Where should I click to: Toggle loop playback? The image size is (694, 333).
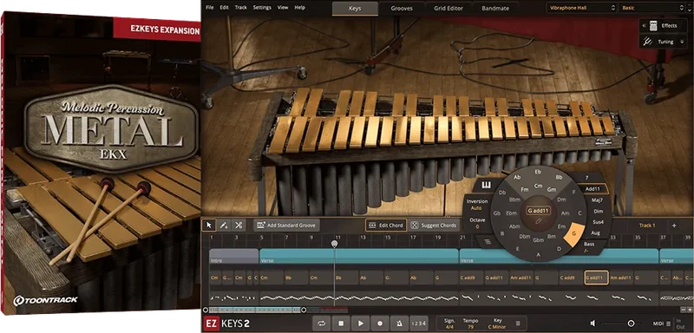point(321,323)
